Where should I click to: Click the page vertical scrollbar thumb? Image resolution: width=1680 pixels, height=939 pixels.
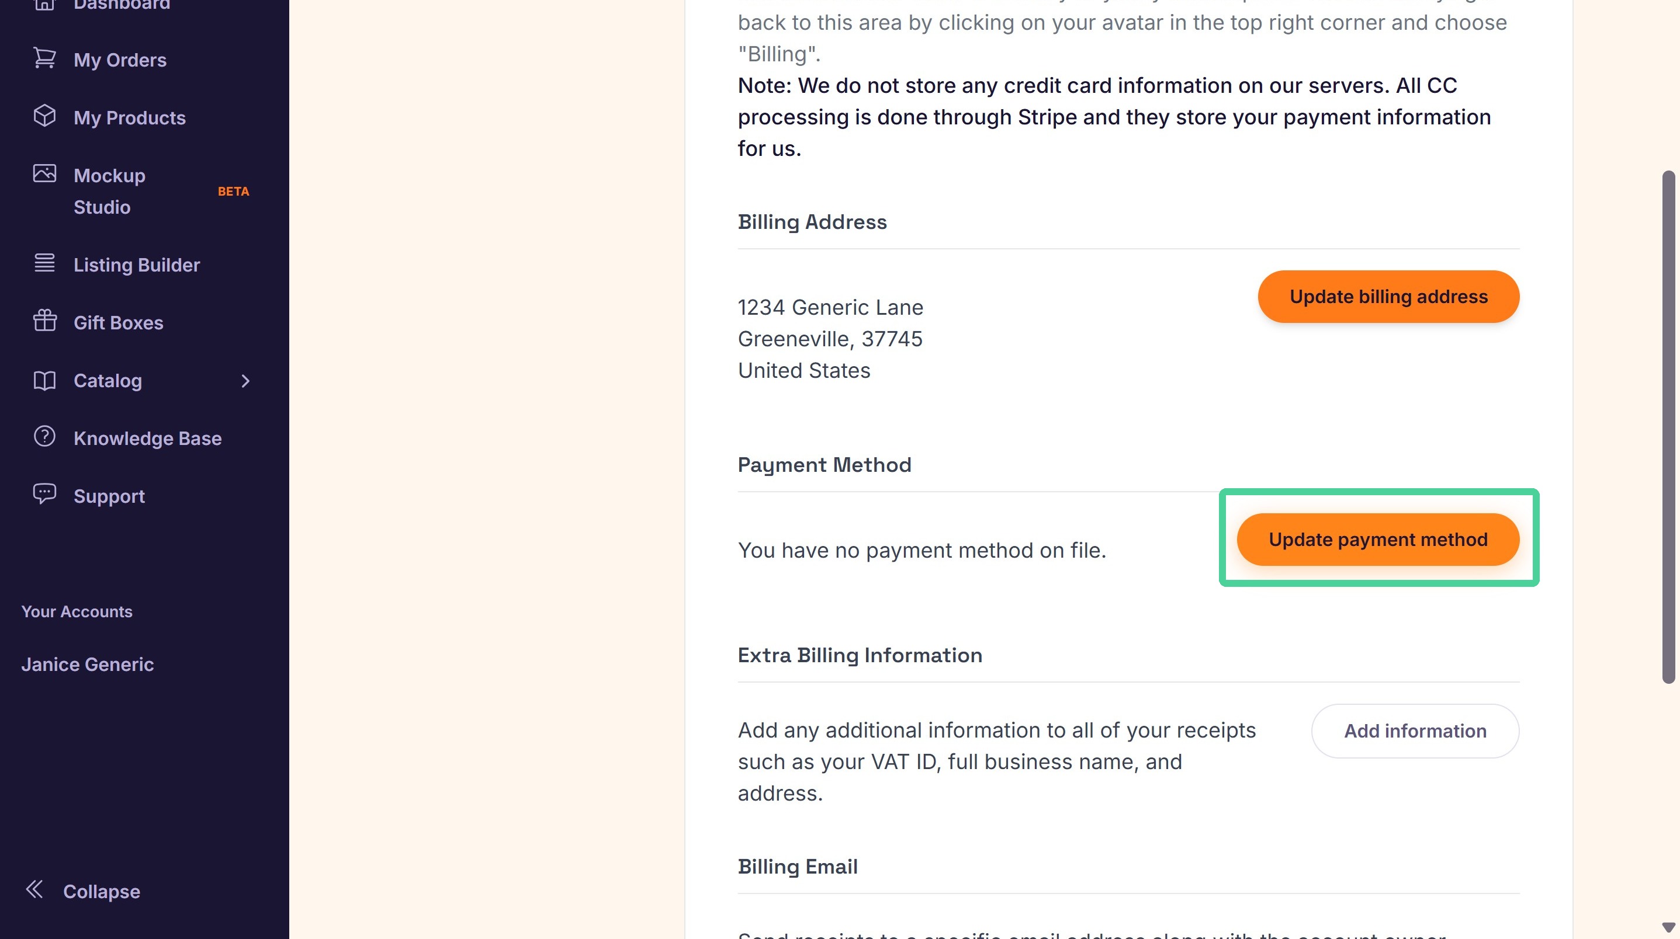click(1668, 427)
